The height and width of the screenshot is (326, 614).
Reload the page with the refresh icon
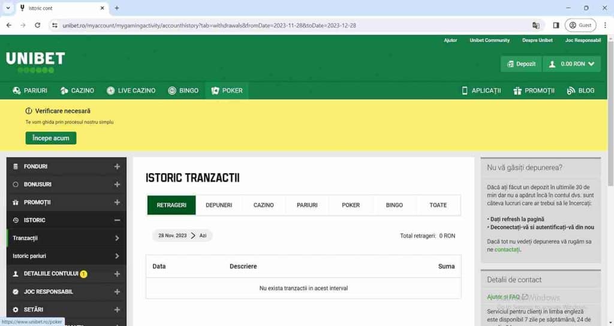point(38,25)
